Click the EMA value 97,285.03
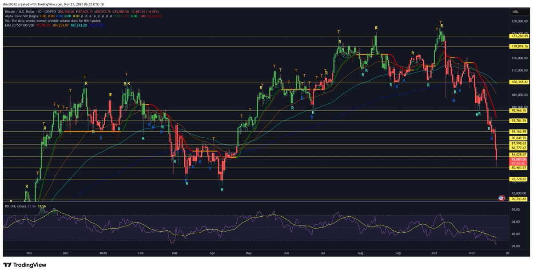Image resolution: width=533 pixels, height=273 pixels. 44,26
